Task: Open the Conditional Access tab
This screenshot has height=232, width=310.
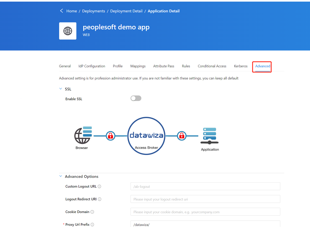Action: 212,66
